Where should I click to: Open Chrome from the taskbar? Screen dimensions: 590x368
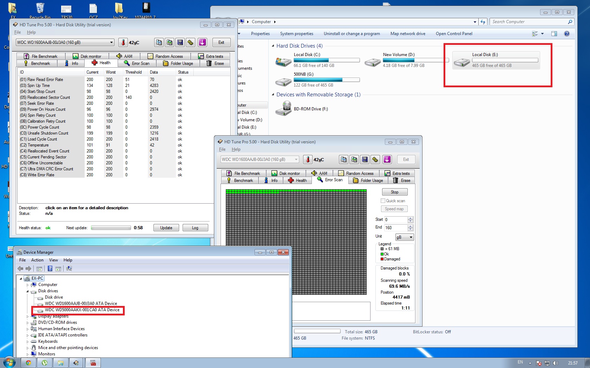click(28, 363)
